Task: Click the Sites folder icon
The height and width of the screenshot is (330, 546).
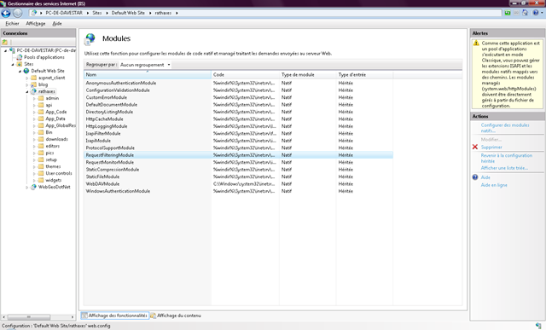Action: (20, 64)
